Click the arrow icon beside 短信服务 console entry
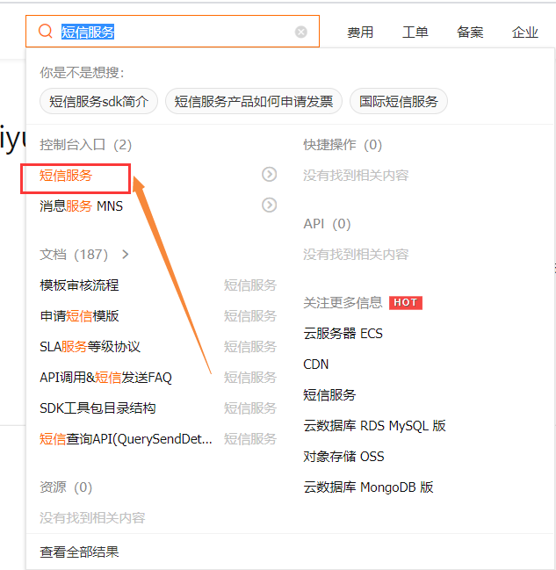556x570 pixels. pyautogui.click(x=269, y=175)
